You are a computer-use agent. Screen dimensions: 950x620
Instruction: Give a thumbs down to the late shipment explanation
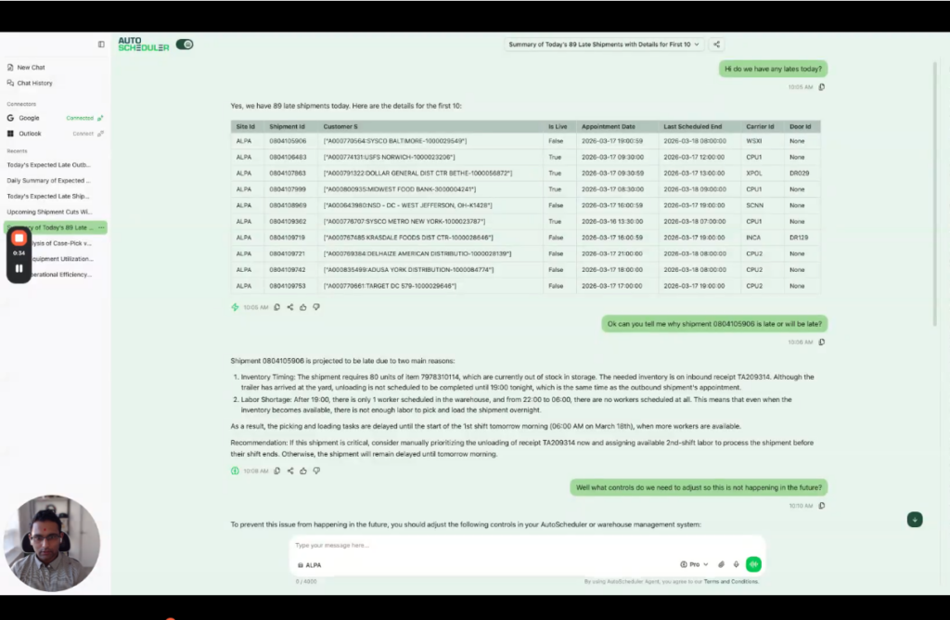click(x=316, y=471)
